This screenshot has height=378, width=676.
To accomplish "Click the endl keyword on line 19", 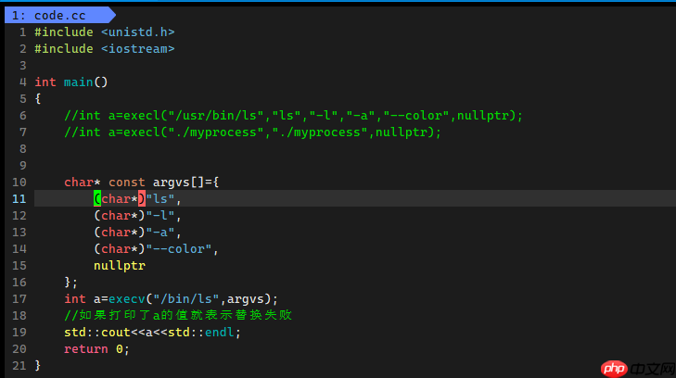I will tap(219, 333).
